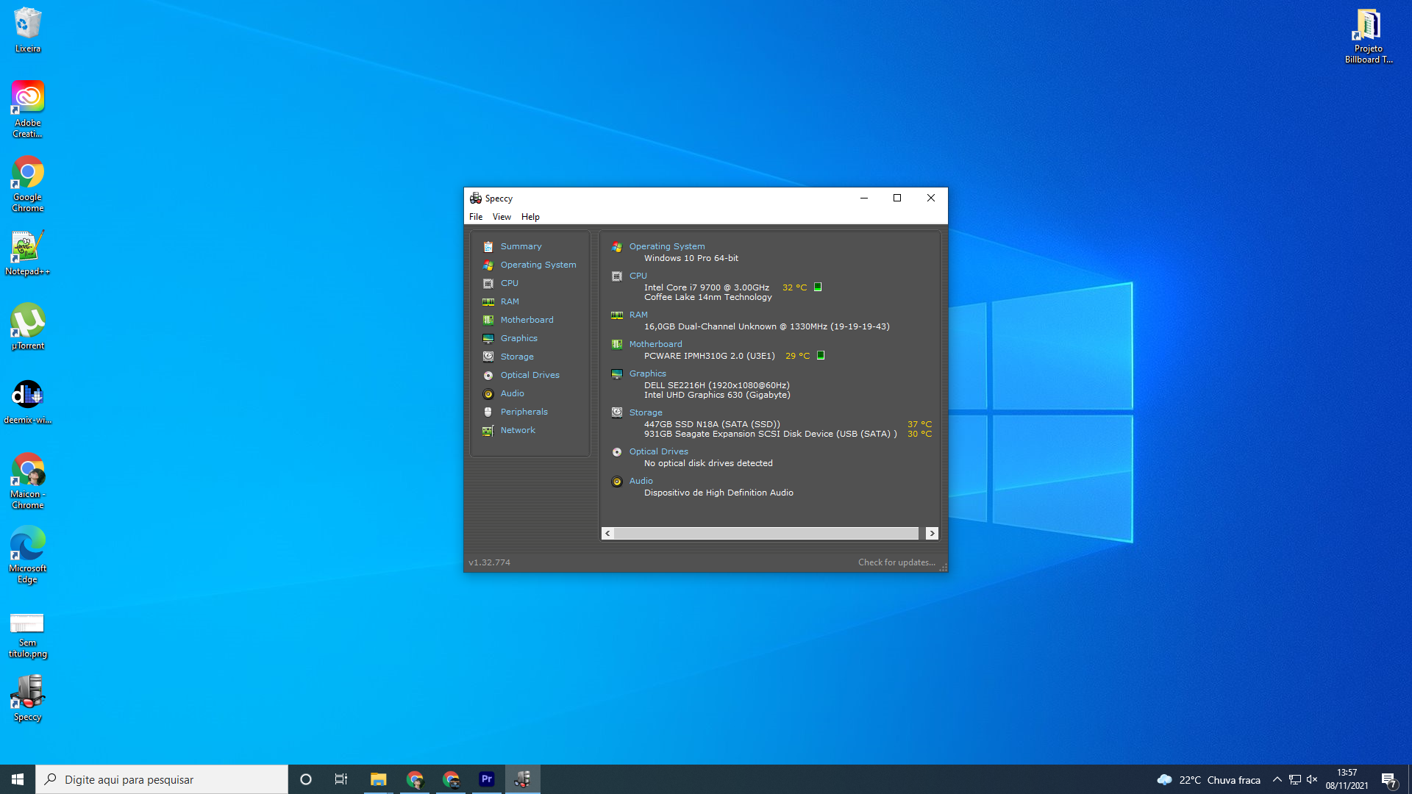Open the View menu
The image size is (1412, 794).
pyautogui.click(x=502, y=217)
